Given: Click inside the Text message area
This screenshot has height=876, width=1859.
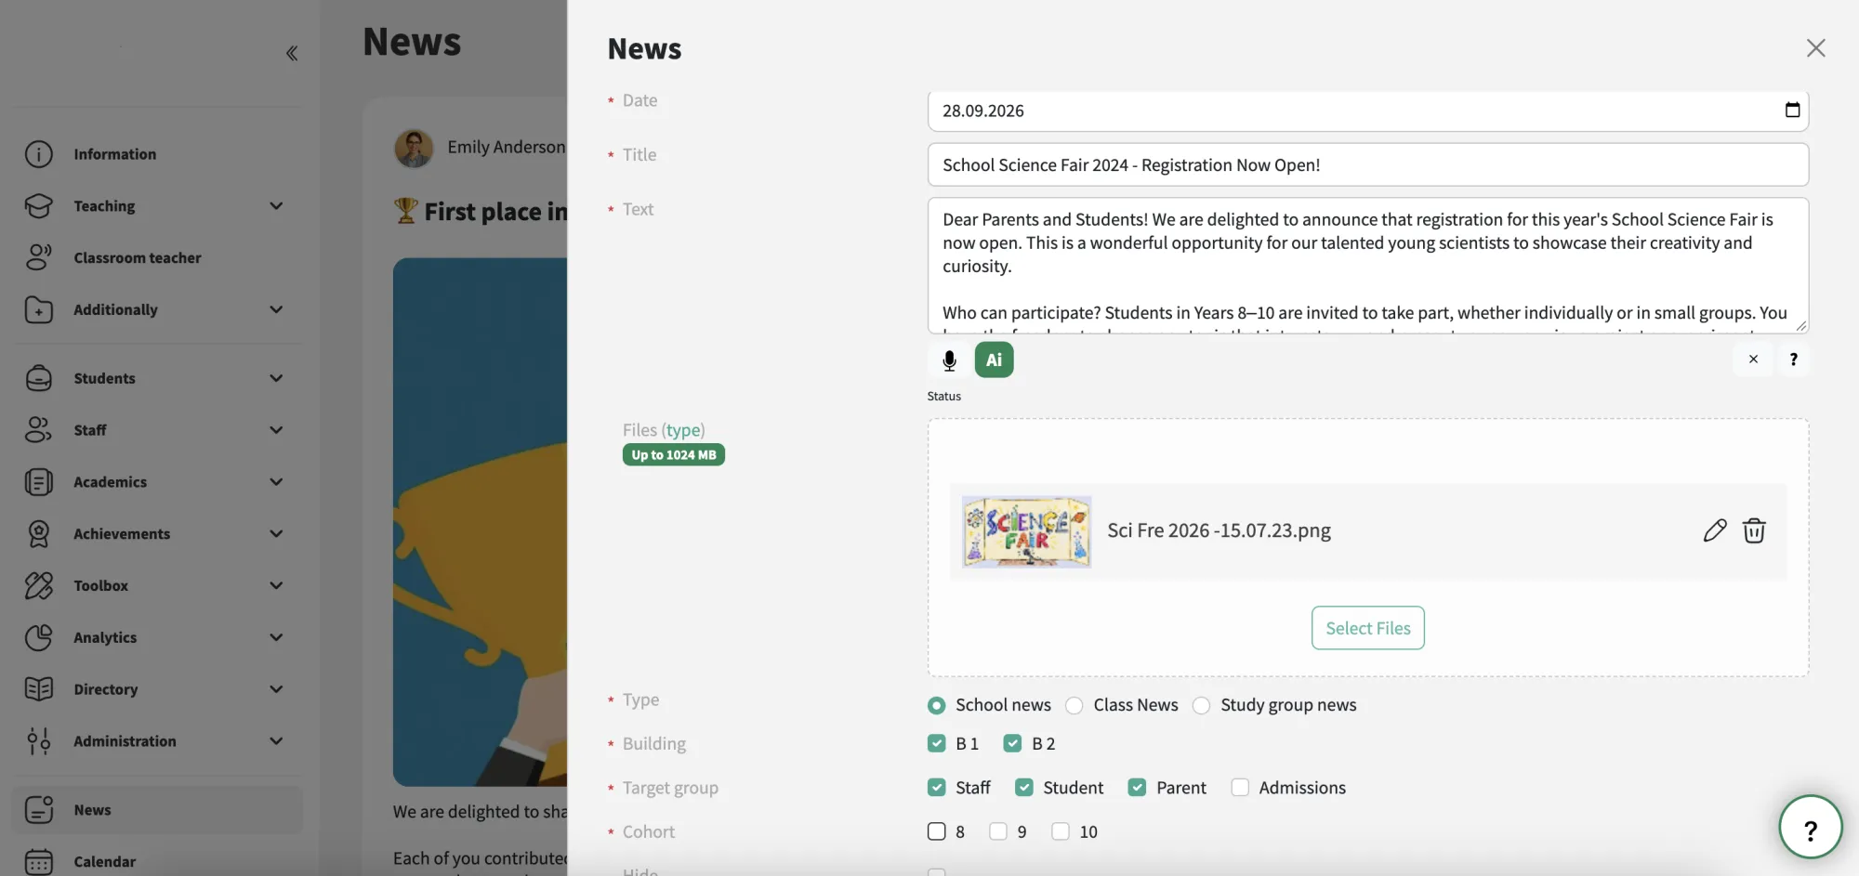Looking at the screenshot, I should pyautogui.click(x=1367, y=266).
